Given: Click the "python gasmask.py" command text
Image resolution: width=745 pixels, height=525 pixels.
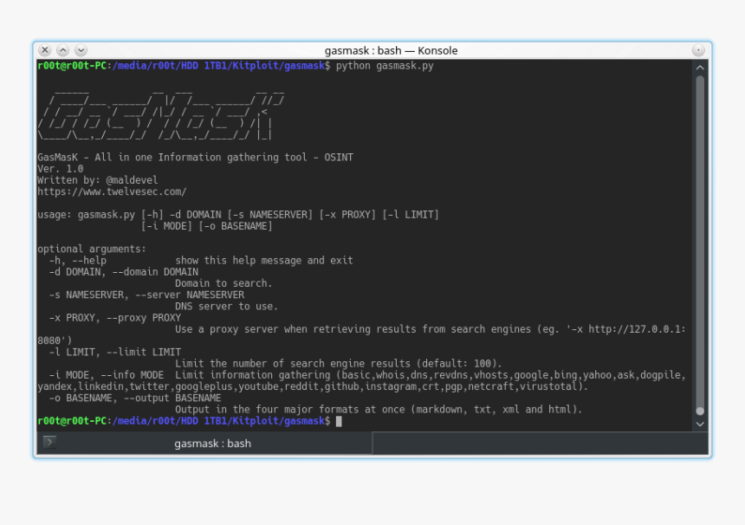Looking at the screenshot, I should [x=385, y=66].
